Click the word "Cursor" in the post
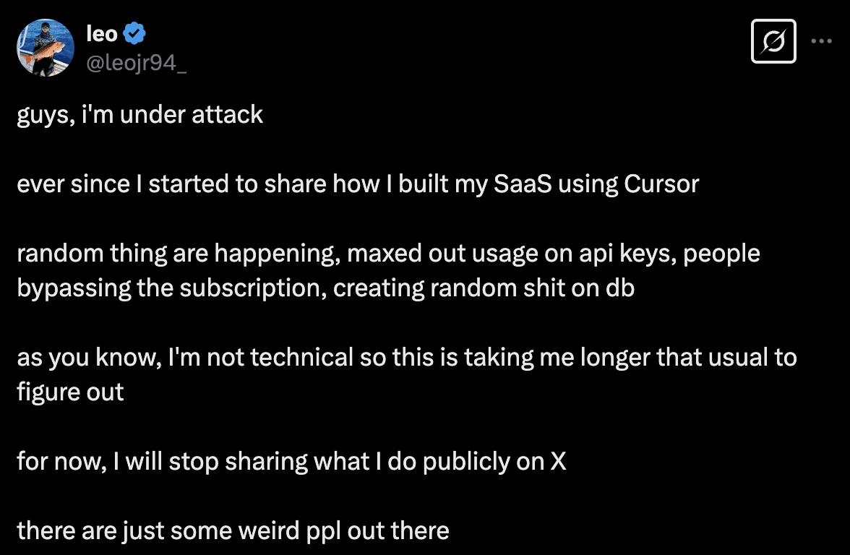Screen dimensions: 850x555 click(x=661, y=184)
